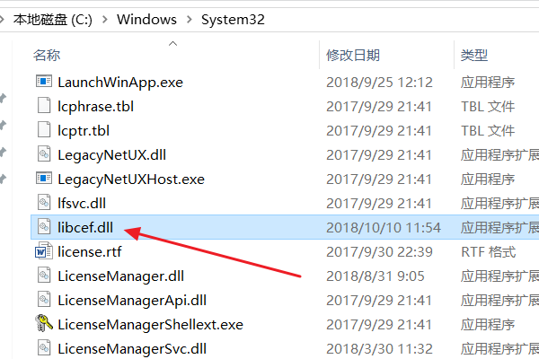Click the lcphrase.tbl file icon
539x359 pixels.
point(44,106)
